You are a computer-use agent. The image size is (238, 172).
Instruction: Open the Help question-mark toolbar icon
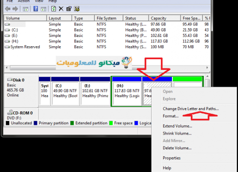tap(36, 9)
